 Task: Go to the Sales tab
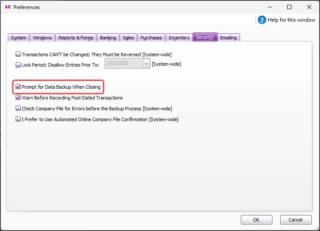coord(128,38)
